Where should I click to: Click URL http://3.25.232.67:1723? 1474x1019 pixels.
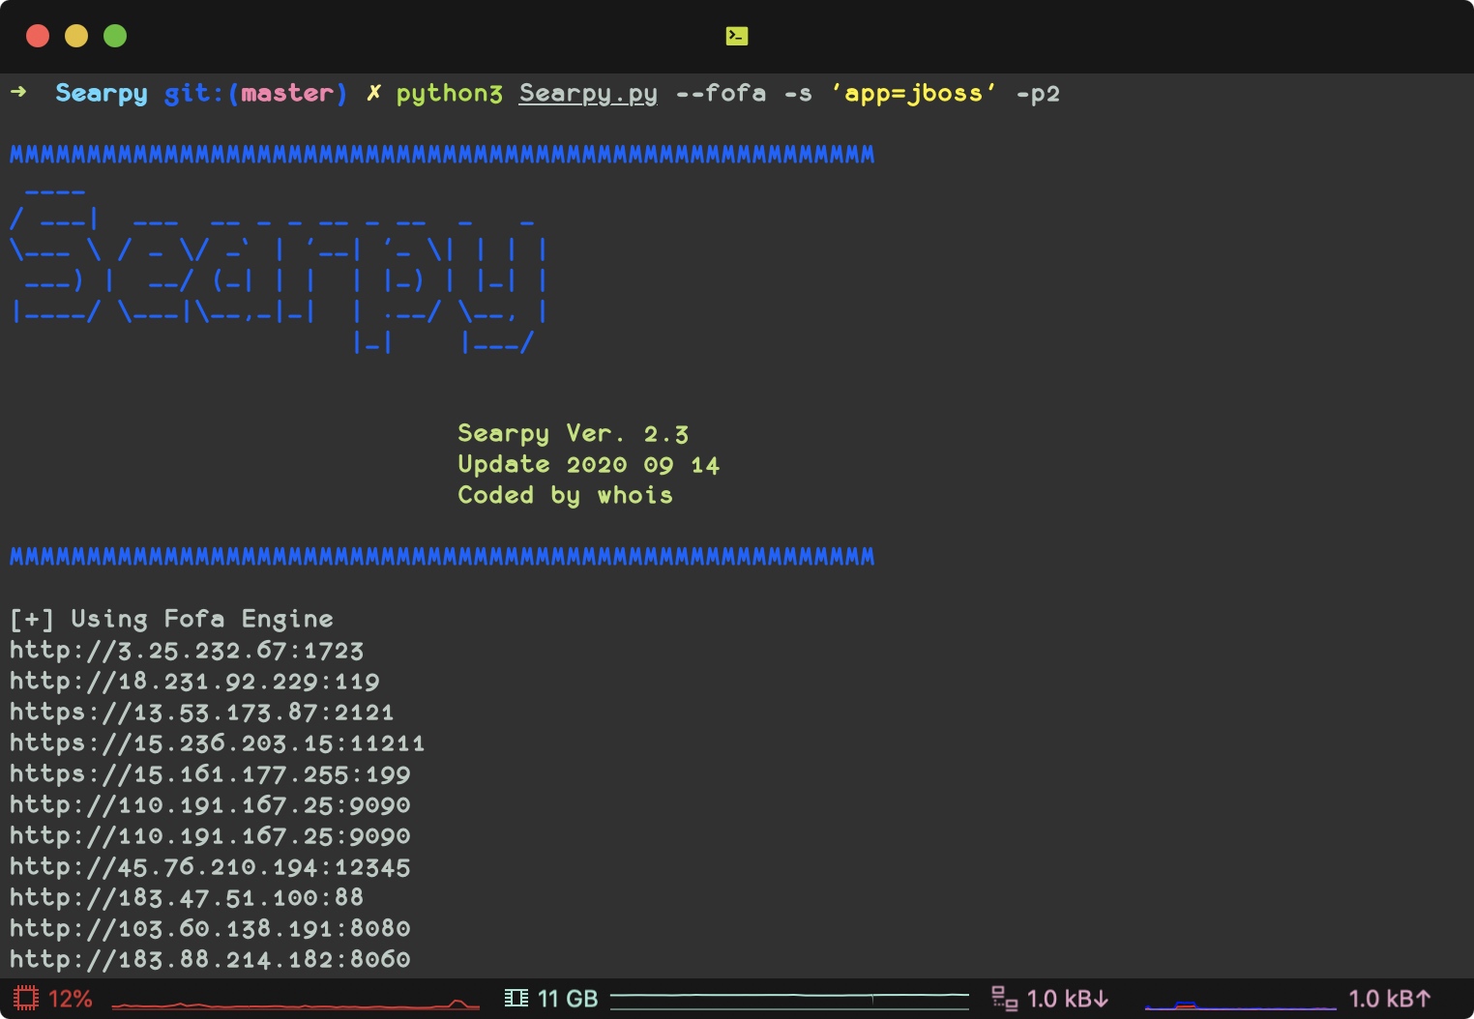click(187, 651)
